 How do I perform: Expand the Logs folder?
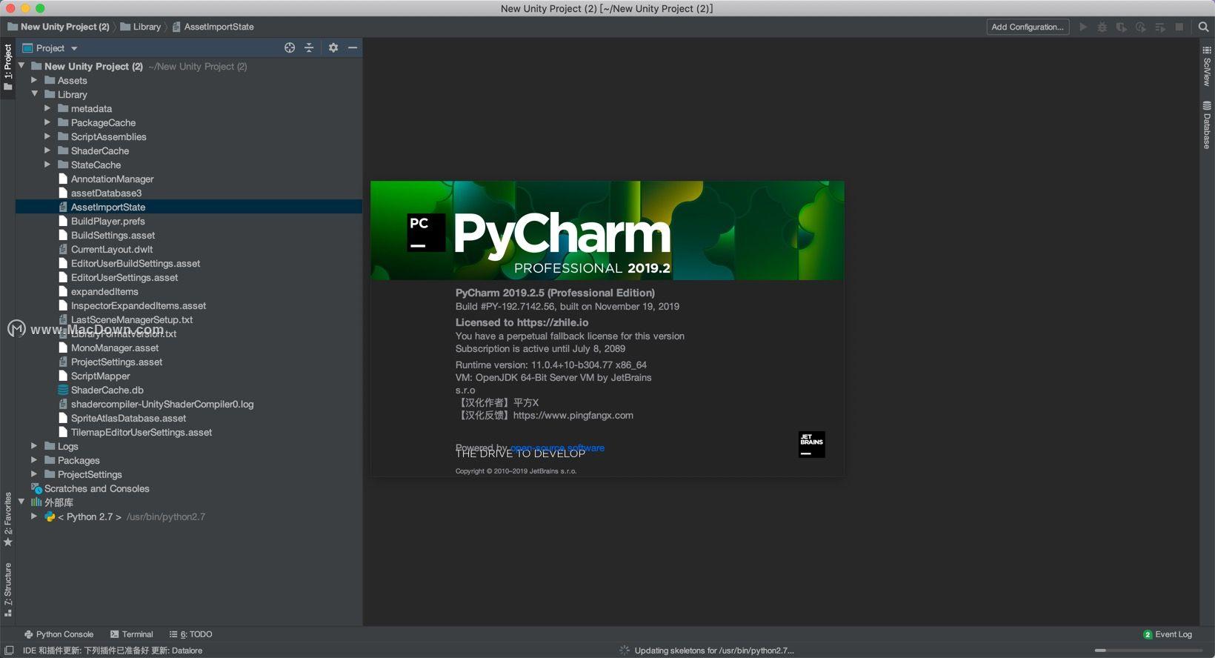pos(34,446)
